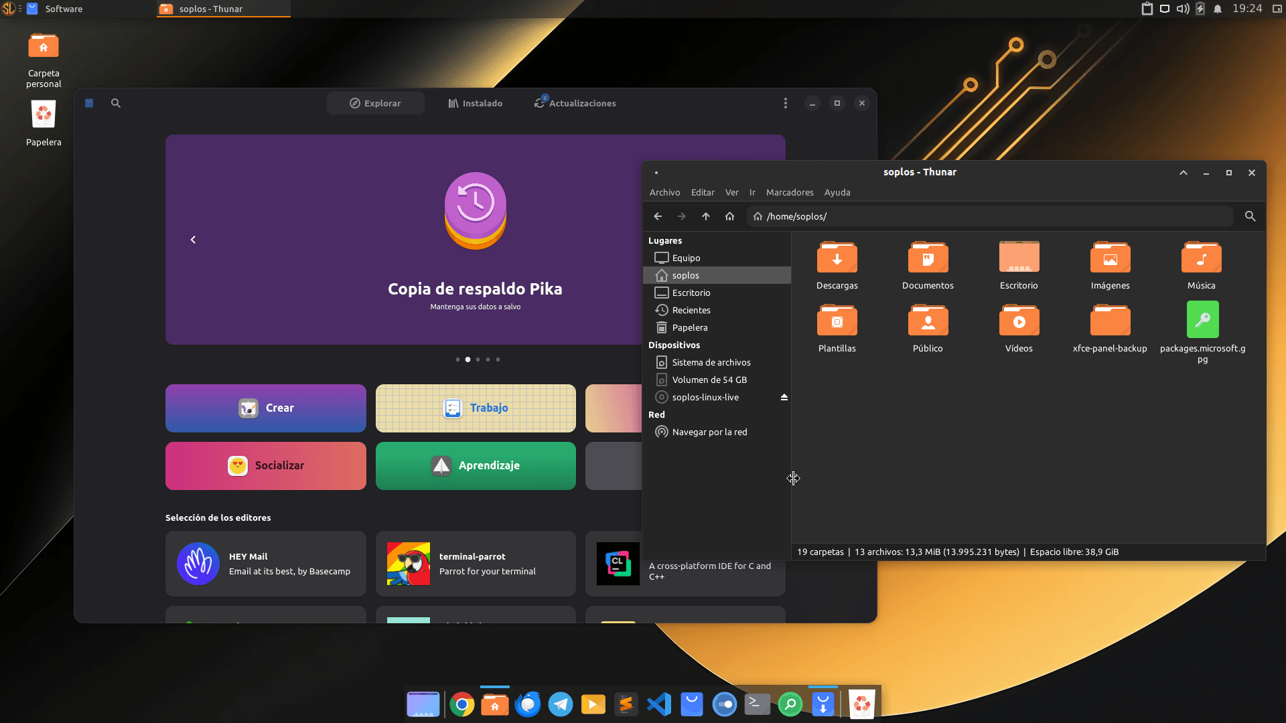Select the soplos - Thunar taskbar button

[224, 9]
